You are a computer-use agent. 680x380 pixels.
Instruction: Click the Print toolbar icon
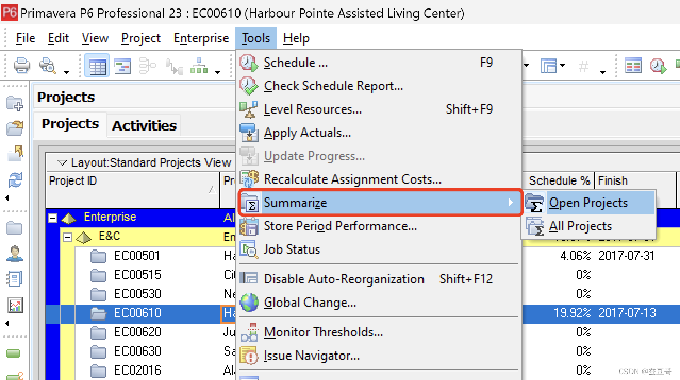22,66
